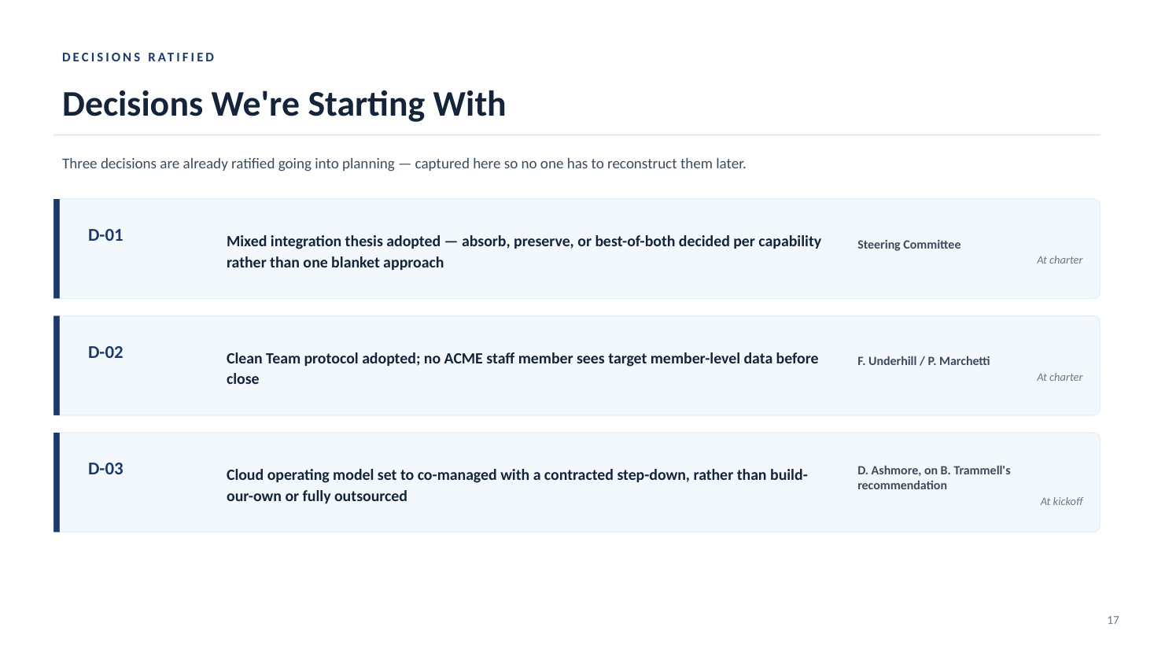Select the subtitle about three ratified decisions
Screen dimensions: 1154x649
[x=404, y=164]
